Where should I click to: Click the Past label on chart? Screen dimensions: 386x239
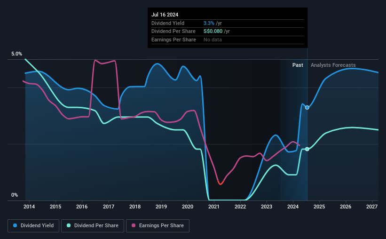coord(298,65)
